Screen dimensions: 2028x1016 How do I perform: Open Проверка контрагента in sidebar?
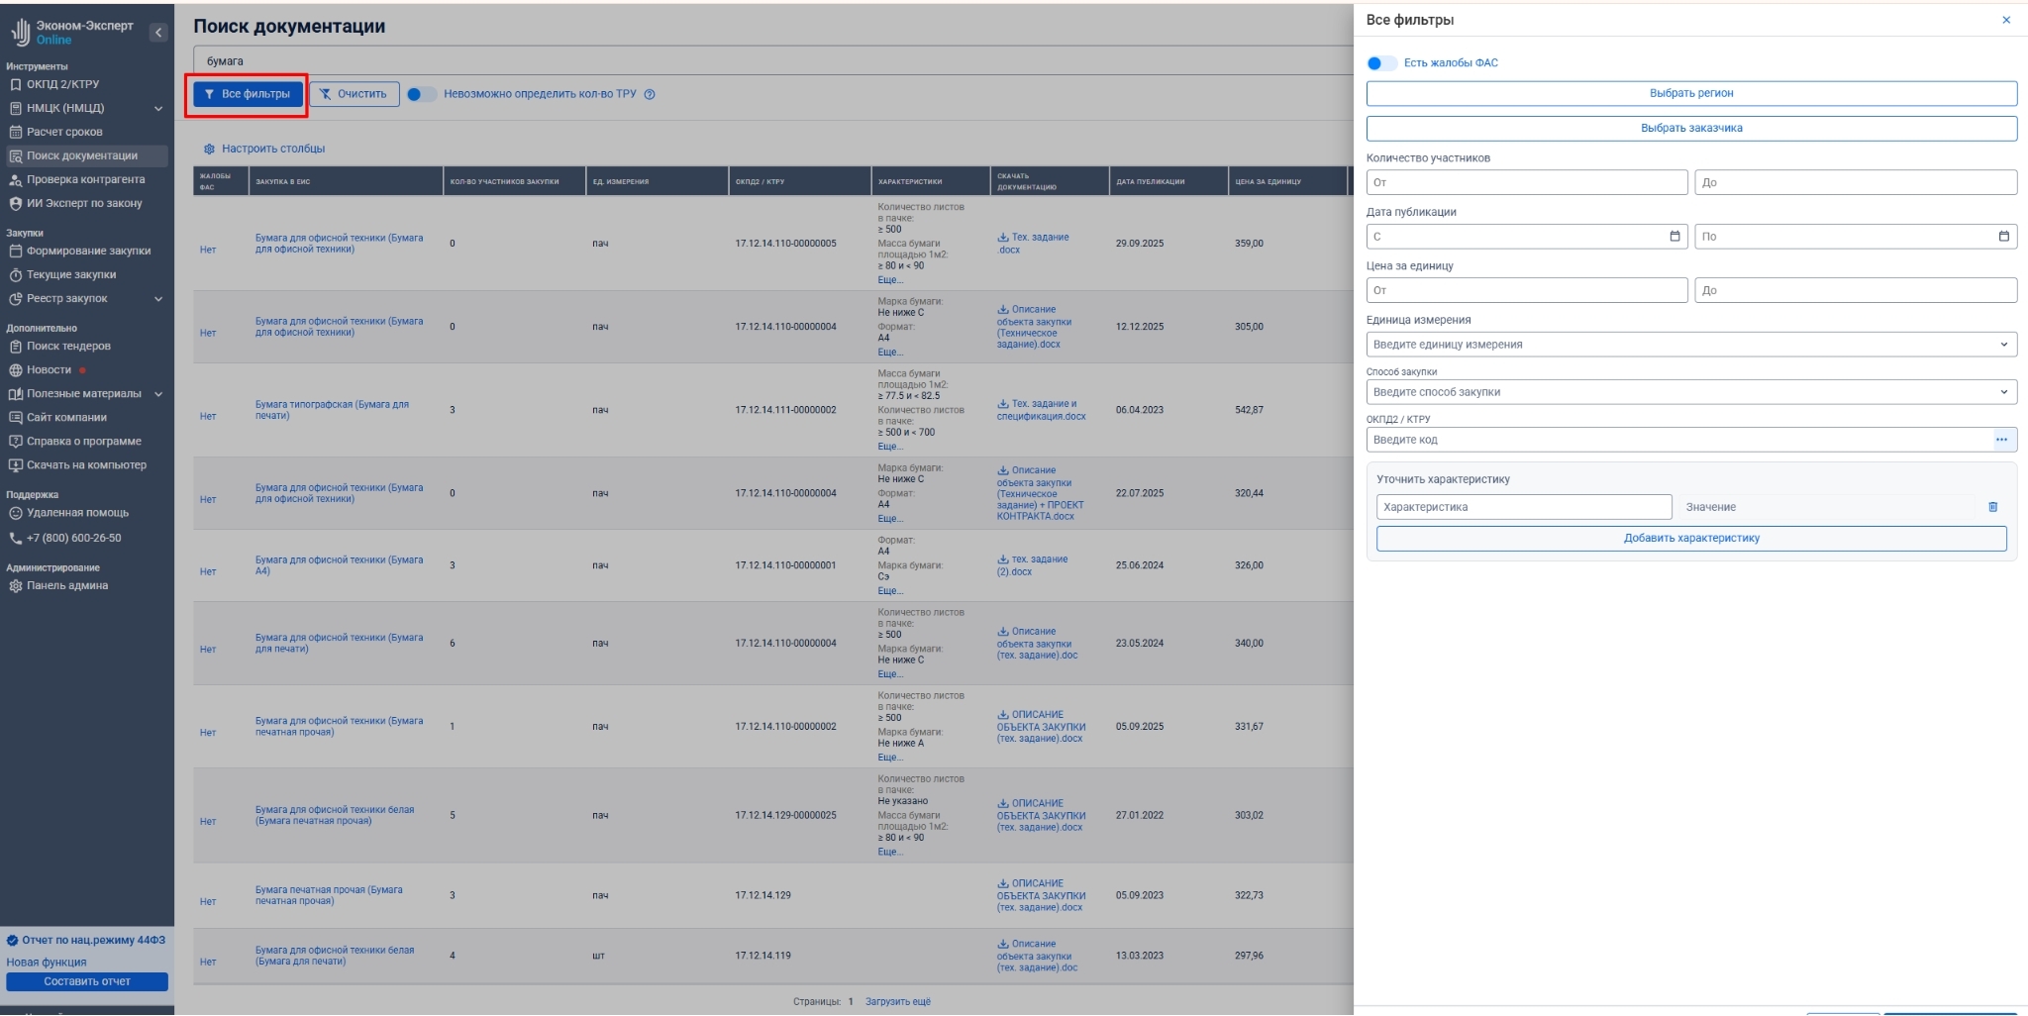85,180
